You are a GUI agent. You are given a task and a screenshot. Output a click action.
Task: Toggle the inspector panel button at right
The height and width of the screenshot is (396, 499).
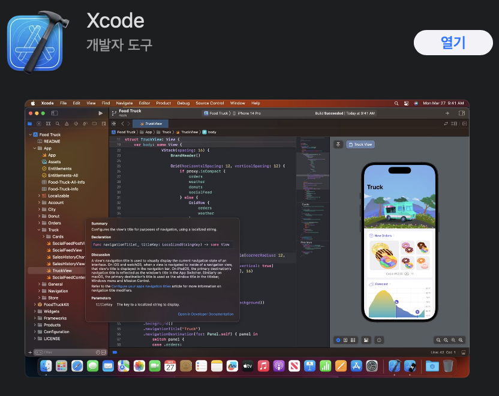pyautogui.click(x=462, y=113)
